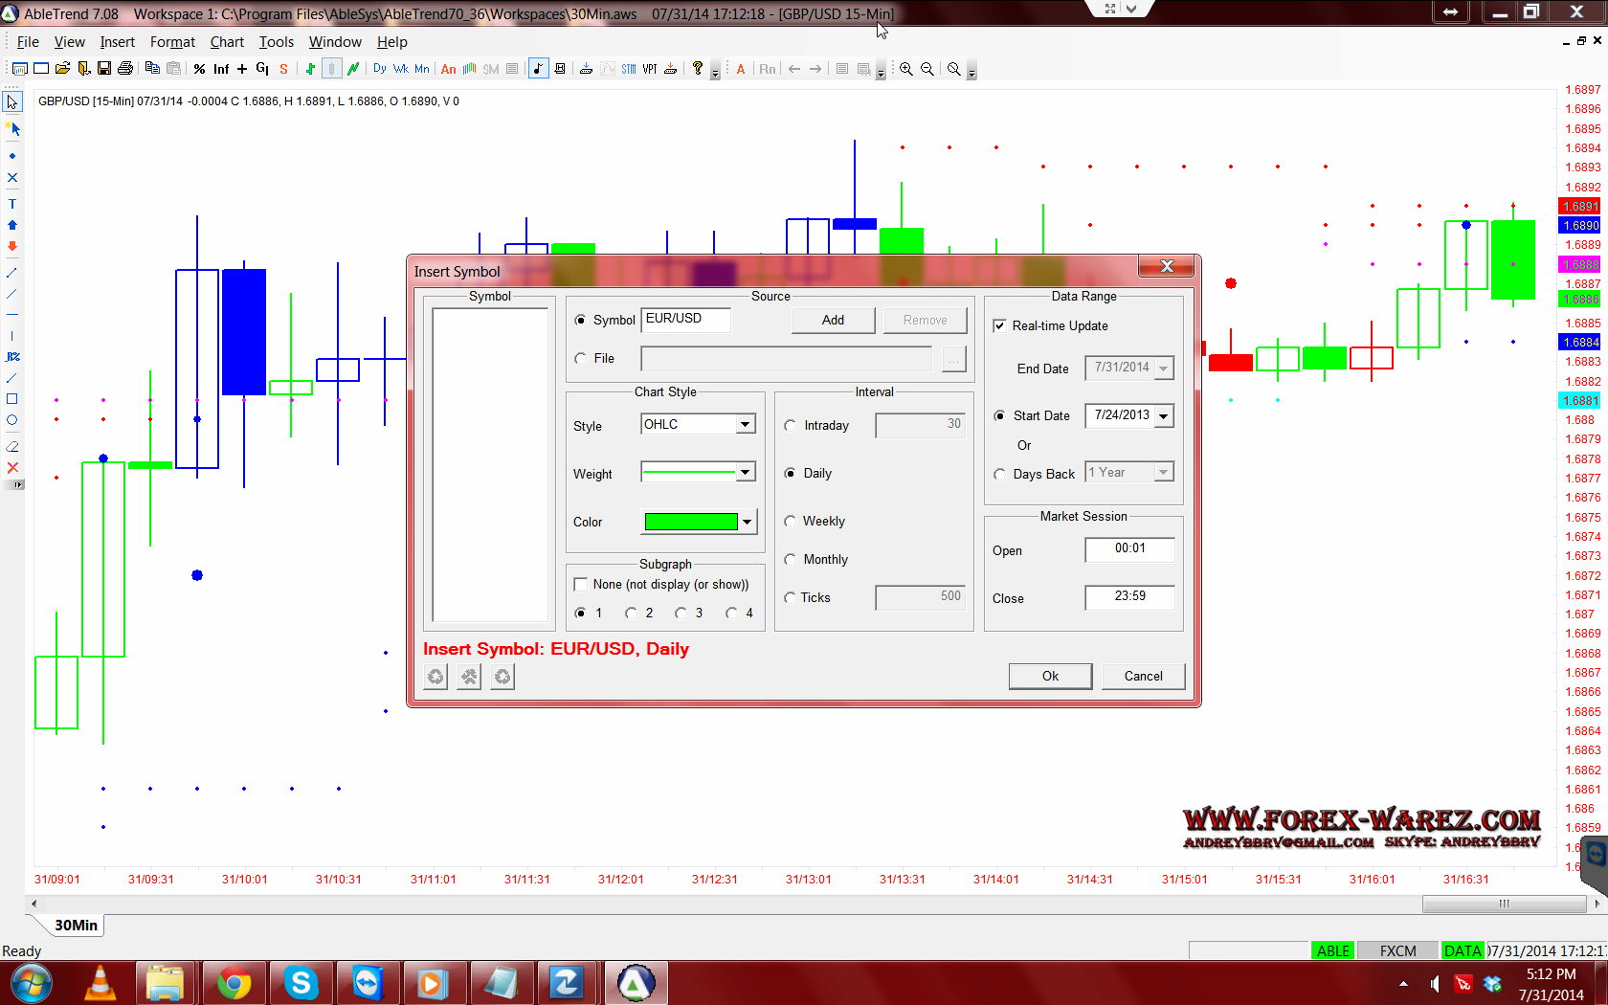The image size is (1608, 1005).
Task: Open the Start Date dropdown
Action: tap(1163, 416)
